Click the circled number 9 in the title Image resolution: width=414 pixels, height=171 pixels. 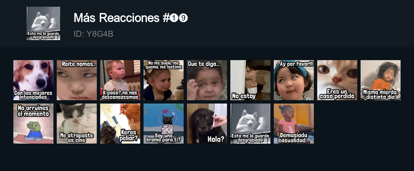[x=183, y=18]
